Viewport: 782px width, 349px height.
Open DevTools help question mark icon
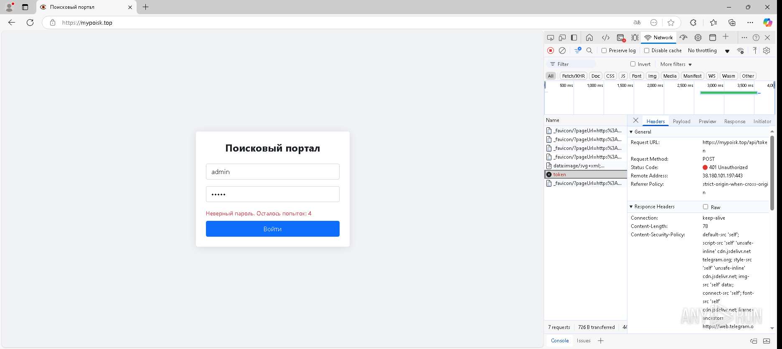tap(756, 38)
